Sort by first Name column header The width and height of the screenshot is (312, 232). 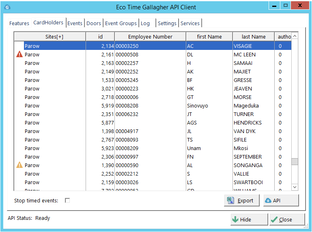209,37
